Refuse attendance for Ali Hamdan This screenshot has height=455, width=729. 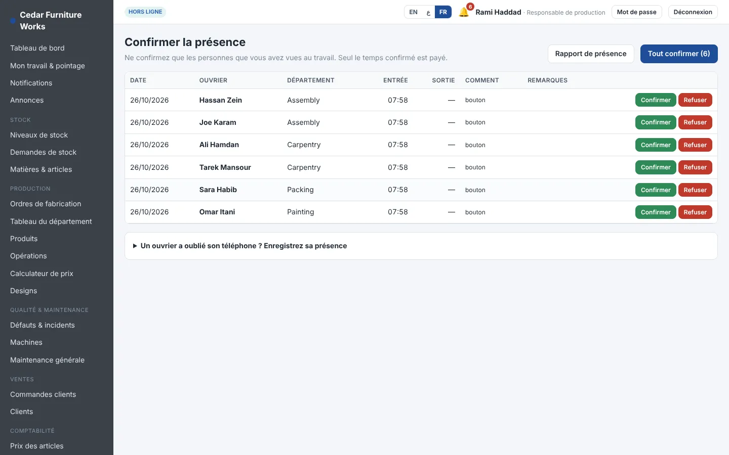pyautogui.click(x=695, y=145)
